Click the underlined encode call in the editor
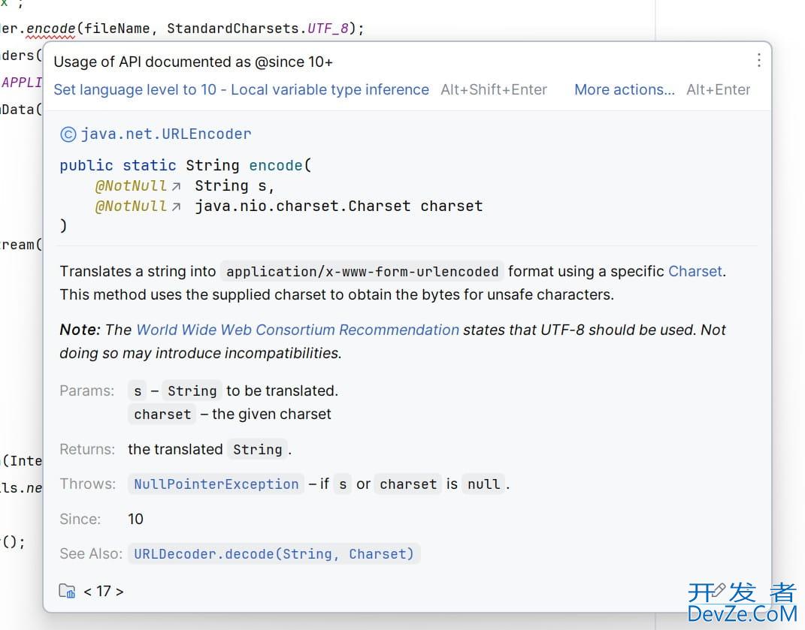This screenshot has height=630, width=805. [x=51, y=29]
